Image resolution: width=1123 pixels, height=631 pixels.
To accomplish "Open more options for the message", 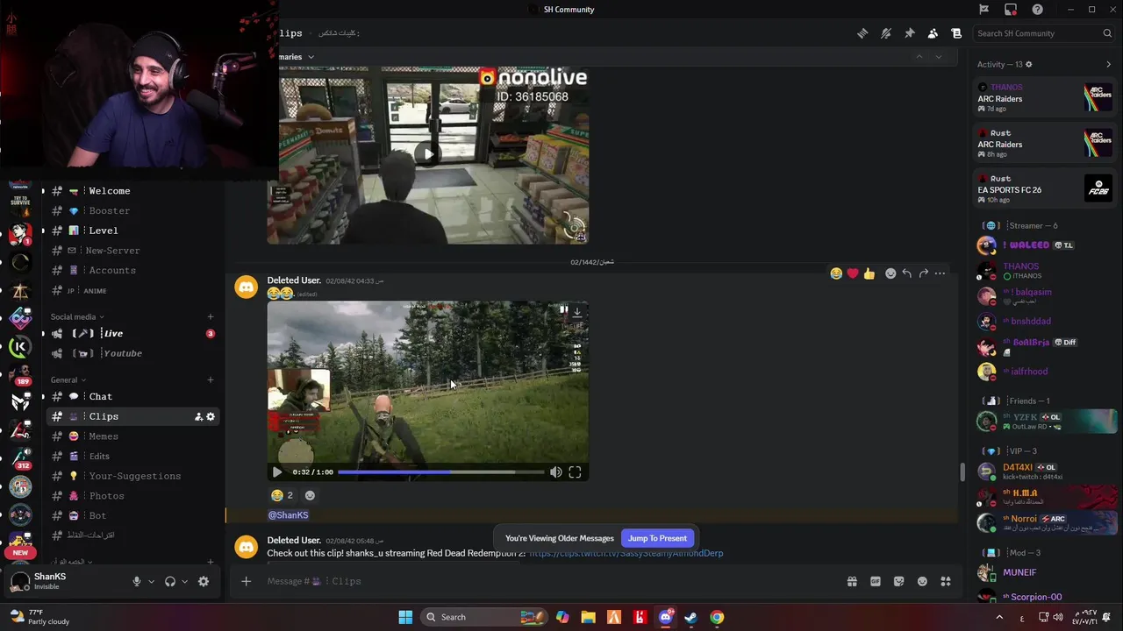I will (940, 273).
